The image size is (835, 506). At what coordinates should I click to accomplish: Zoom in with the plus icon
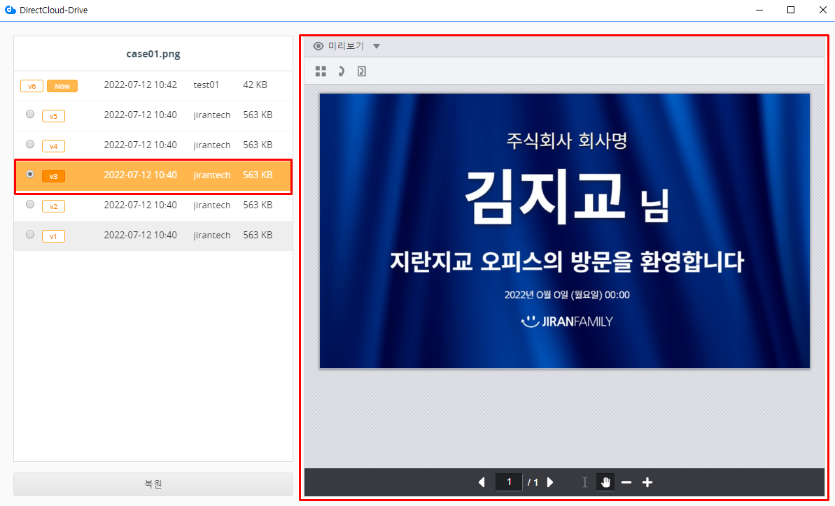647,482
